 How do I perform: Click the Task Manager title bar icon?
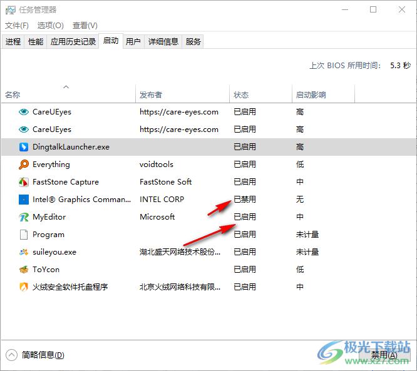point(11,10)
